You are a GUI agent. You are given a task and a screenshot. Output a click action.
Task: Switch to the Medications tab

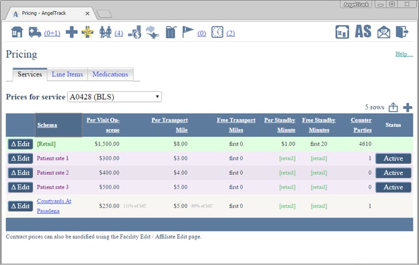point(110,74)
